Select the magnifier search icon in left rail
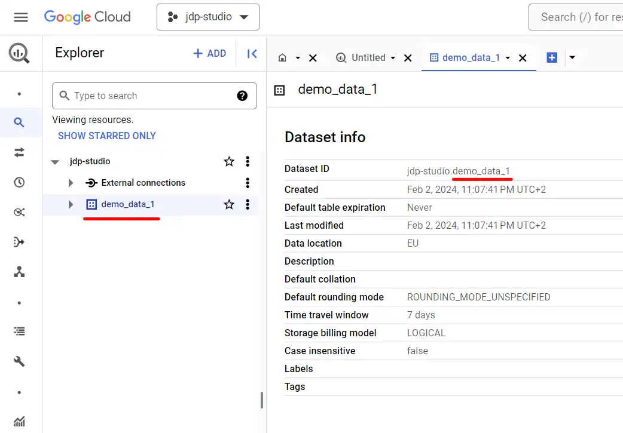Viewport: 623px width, 433px height. (19, 122)
